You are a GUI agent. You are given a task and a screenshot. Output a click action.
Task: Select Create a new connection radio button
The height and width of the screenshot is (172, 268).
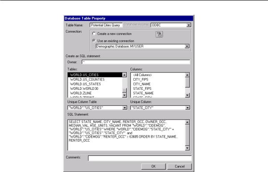click(x=94, y=34)
